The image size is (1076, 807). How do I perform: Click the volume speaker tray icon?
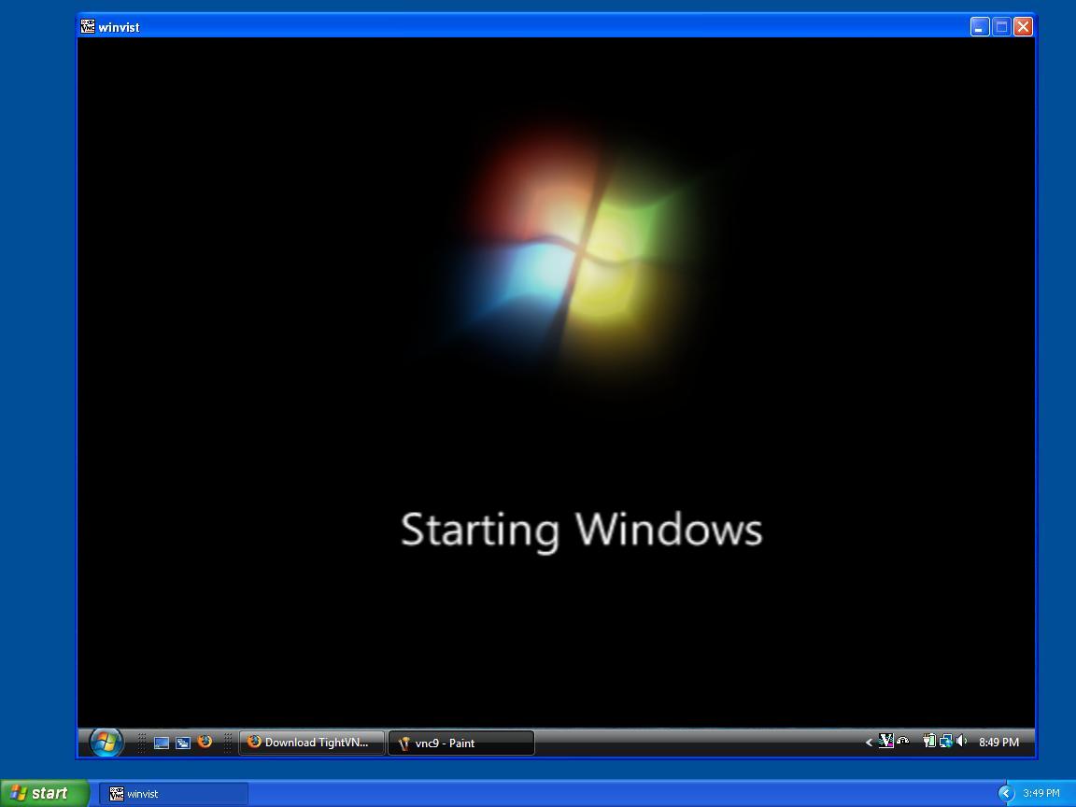point(962,741)
